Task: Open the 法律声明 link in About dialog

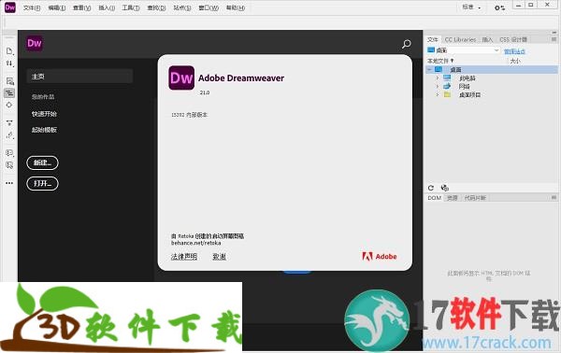Action: point(184,257)
